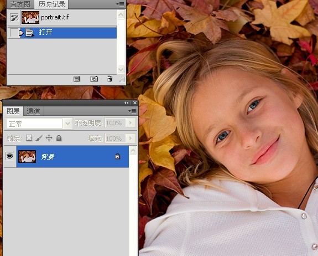Select the 打开 history state

click(x=68, y=33)
